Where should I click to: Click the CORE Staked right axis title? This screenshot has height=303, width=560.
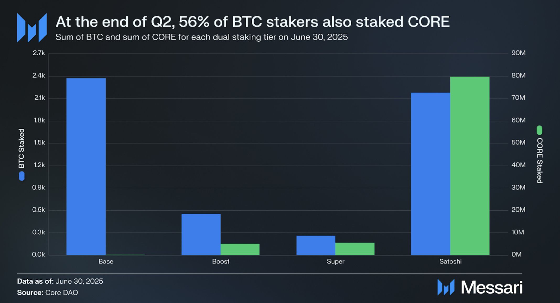(539, 160)
